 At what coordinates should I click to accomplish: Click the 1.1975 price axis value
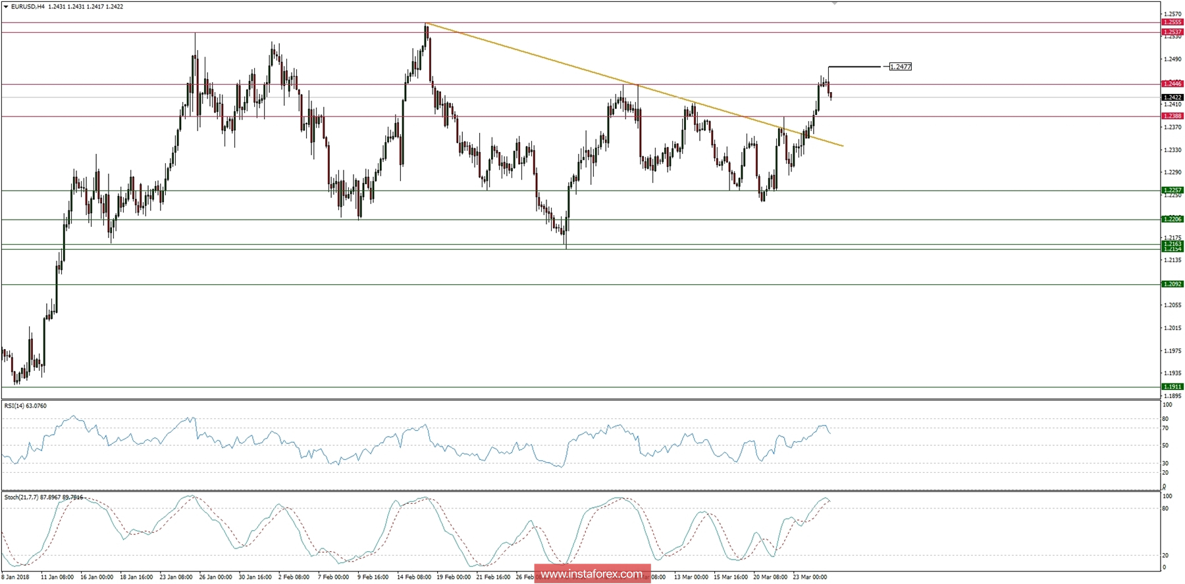(1172, 351)
